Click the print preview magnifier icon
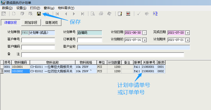Screen dimensions: 211x110 (93, 14)
